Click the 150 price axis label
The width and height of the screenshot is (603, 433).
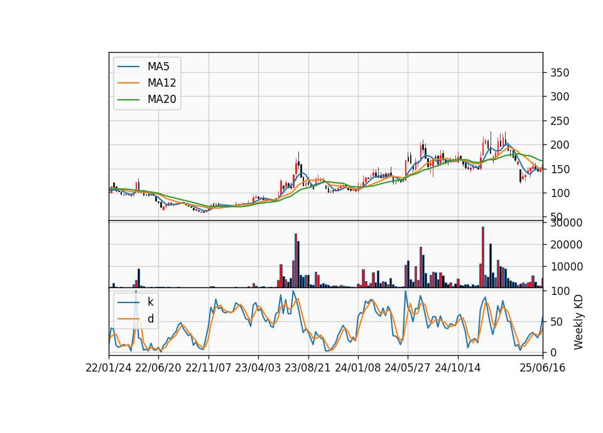tap(560, 169)
